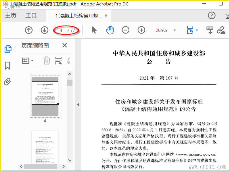Switch to the 工具 tab

click(31, 15)
